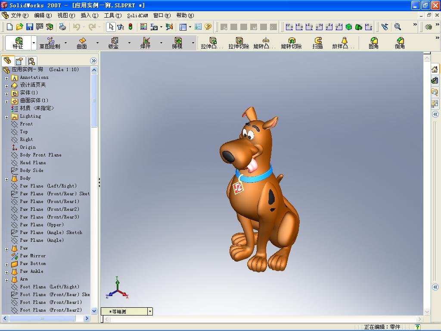
Task: Select the Front plane in the tree
Action: point(26,124)
